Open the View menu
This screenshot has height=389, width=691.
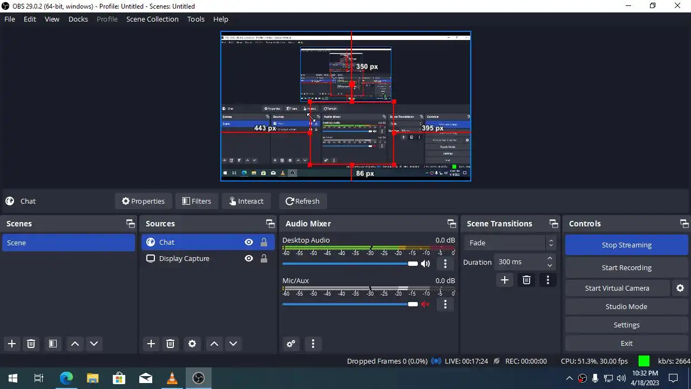point(52,19)
